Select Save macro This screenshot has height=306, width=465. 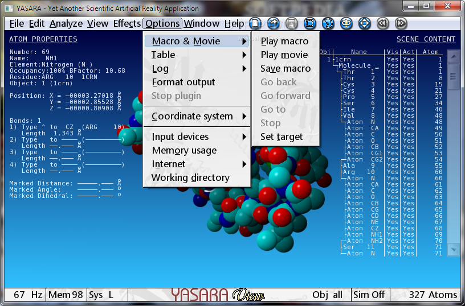pyautogui.click(x=285, y=68)
